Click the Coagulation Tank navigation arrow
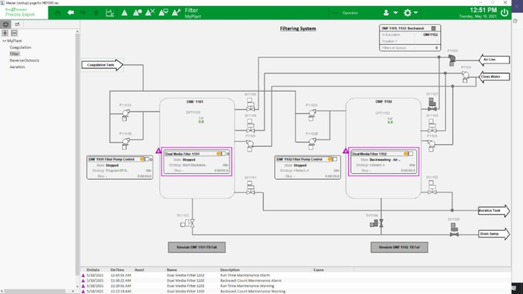 coord(102,65)
